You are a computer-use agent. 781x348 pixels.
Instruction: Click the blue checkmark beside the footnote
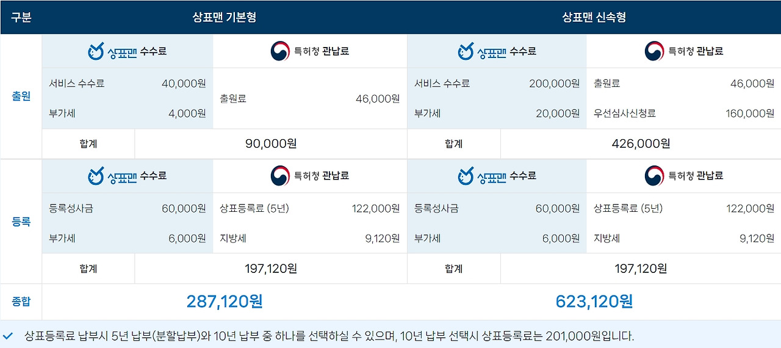[8, 336]
